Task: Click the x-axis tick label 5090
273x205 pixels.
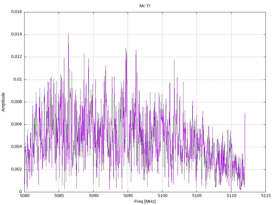Action: (94, 196)
